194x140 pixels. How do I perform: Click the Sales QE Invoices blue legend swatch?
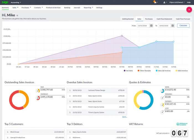(x=157, y=71)
